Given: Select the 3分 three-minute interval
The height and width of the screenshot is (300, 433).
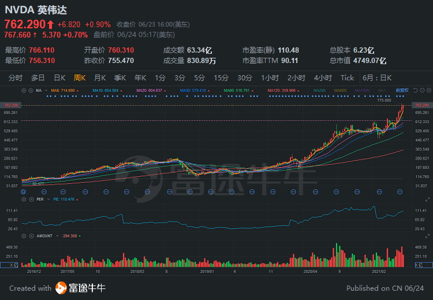Looking at the screenshot, I should tap(180, 78).
